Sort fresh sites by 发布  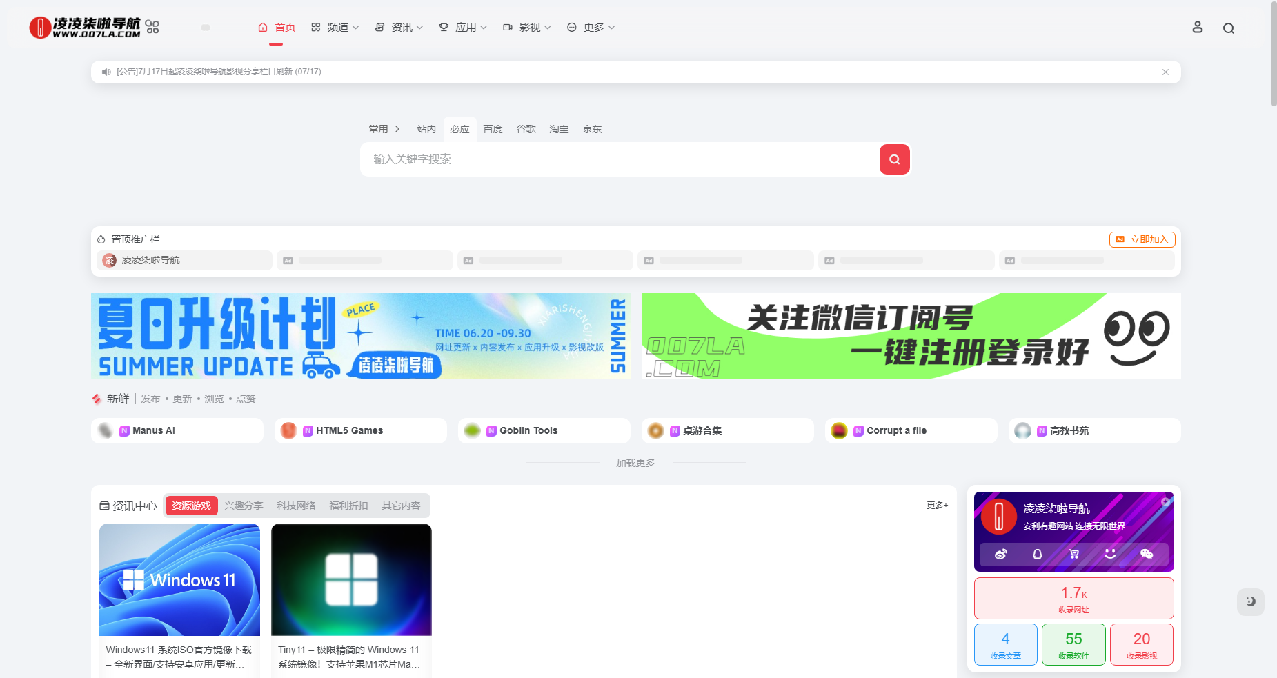click(x=150, y=399)
